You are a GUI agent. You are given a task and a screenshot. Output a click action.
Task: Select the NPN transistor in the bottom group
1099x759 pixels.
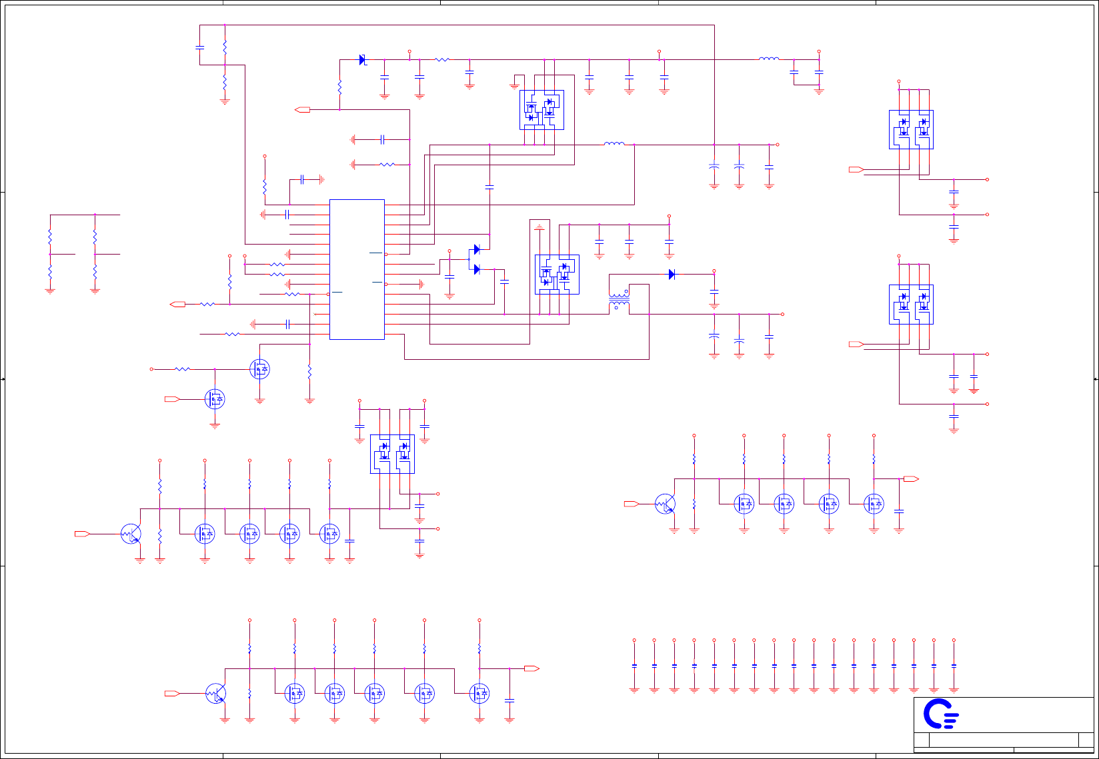pos(215,694)
